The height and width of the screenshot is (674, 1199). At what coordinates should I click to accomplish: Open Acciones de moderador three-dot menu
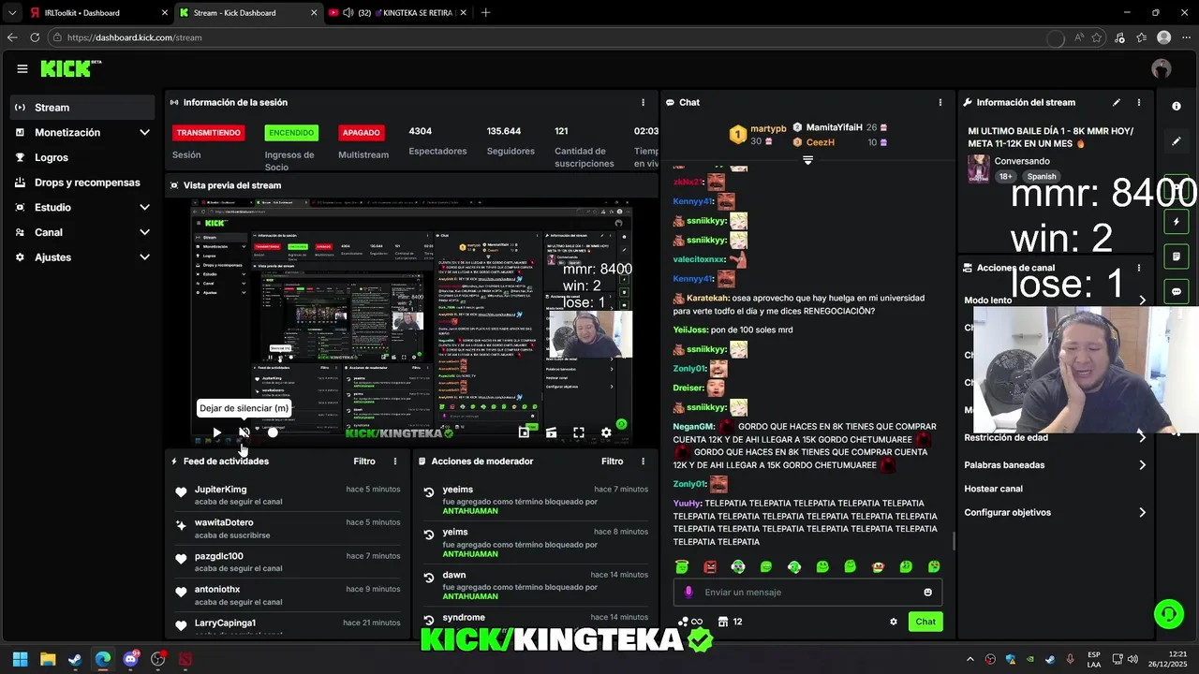[643, 462]
